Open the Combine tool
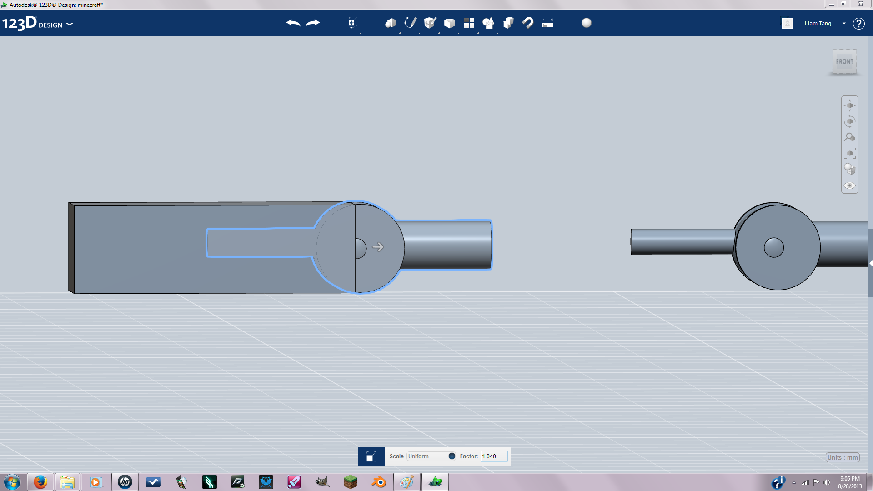 508,23
